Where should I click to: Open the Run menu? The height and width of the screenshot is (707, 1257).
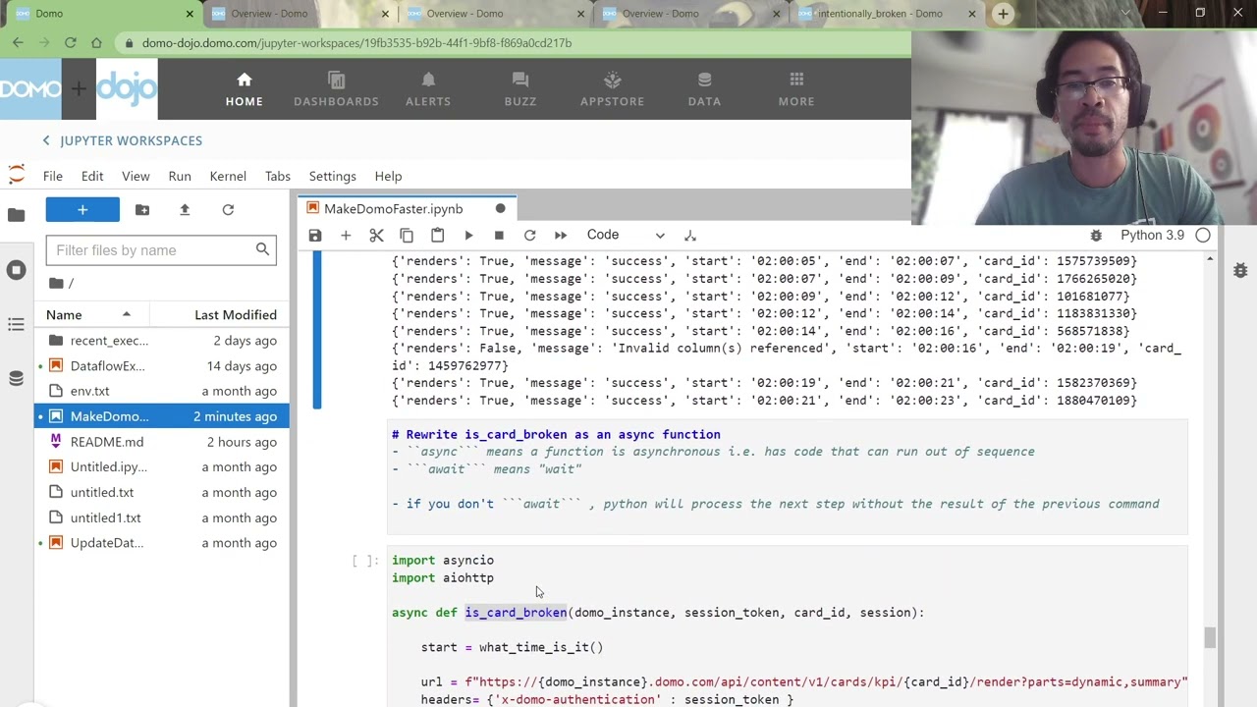point(180,176)
